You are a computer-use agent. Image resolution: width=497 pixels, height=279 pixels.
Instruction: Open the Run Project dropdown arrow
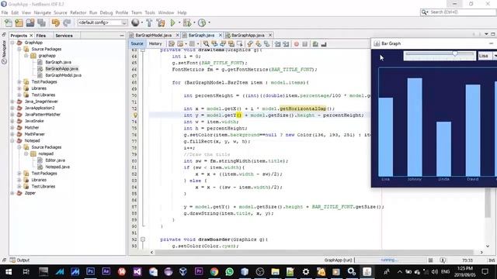coord(179,22)
